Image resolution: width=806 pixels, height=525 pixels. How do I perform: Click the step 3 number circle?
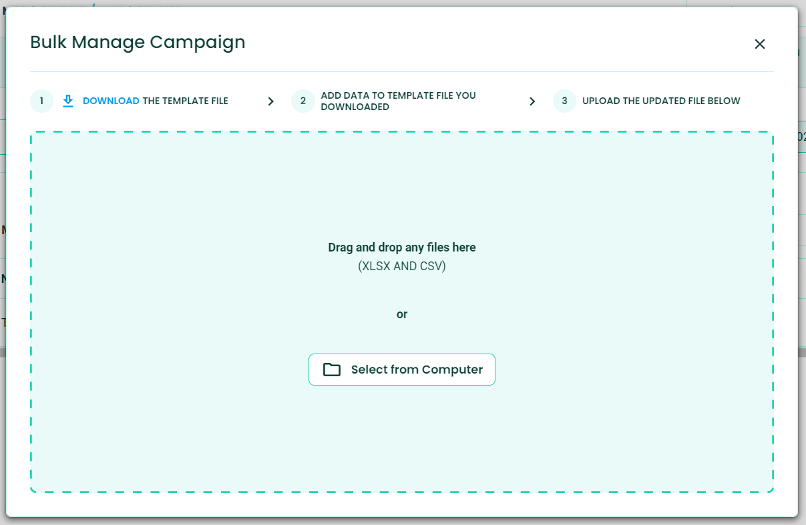pyautogui.click(x=564, y=101)
